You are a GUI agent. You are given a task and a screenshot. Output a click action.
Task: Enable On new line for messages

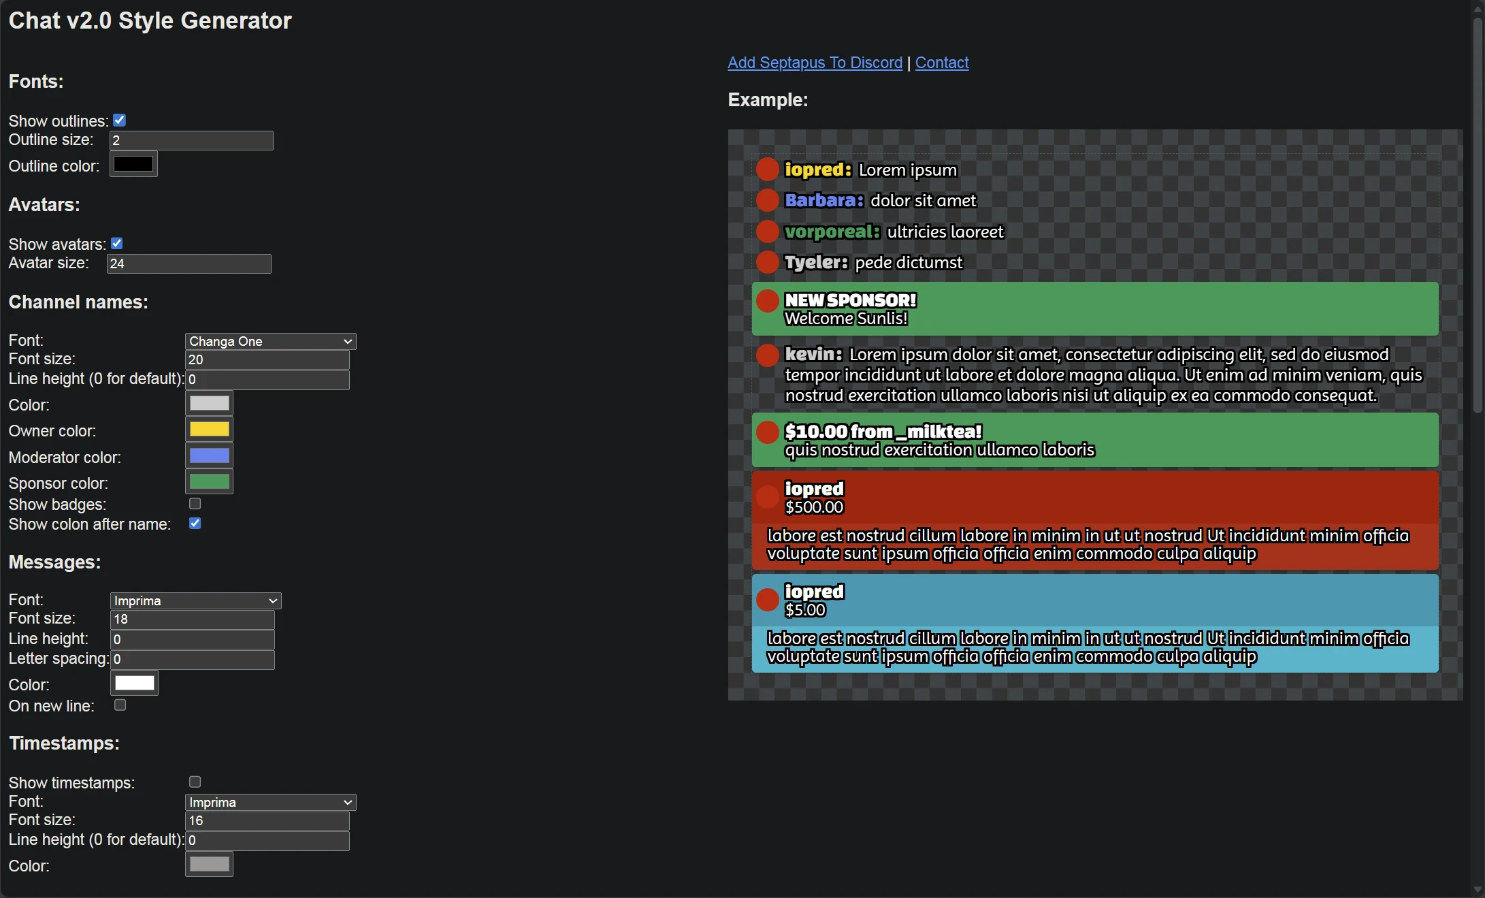[x=120, y=706]
